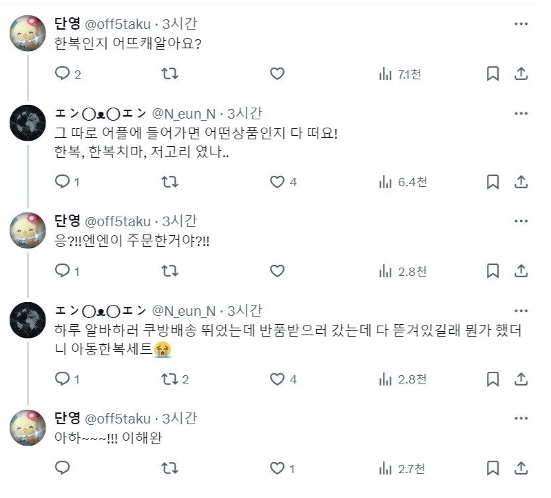Like the 아하 이해완 tweet
This screenshot has width=551, height=498.
click(x=277, y=469)
